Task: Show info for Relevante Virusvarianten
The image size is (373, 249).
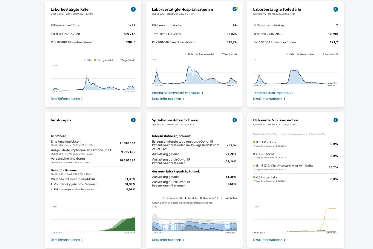Action: [336, 120]
